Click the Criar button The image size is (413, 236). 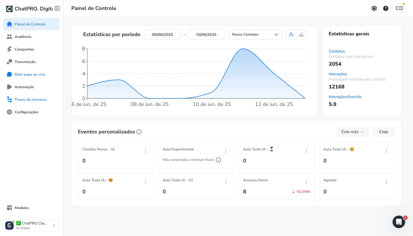pyautogui.click(x=384, y=132)
